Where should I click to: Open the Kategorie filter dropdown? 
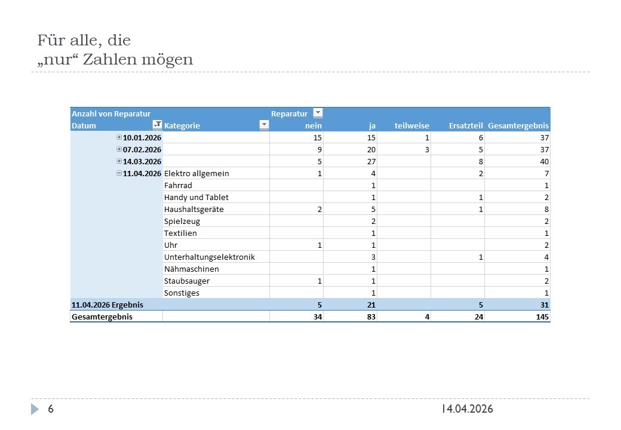click(x=264, y=125)
